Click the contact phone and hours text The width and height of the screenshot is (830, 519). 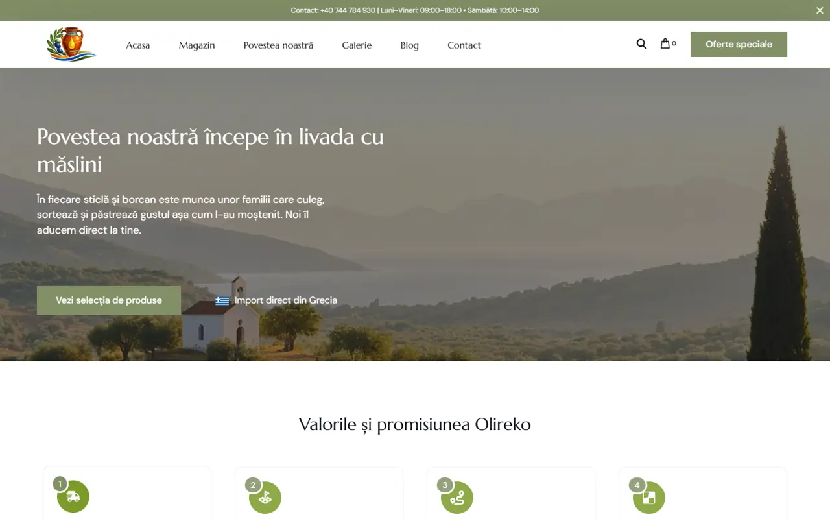[x=415, y=10]
